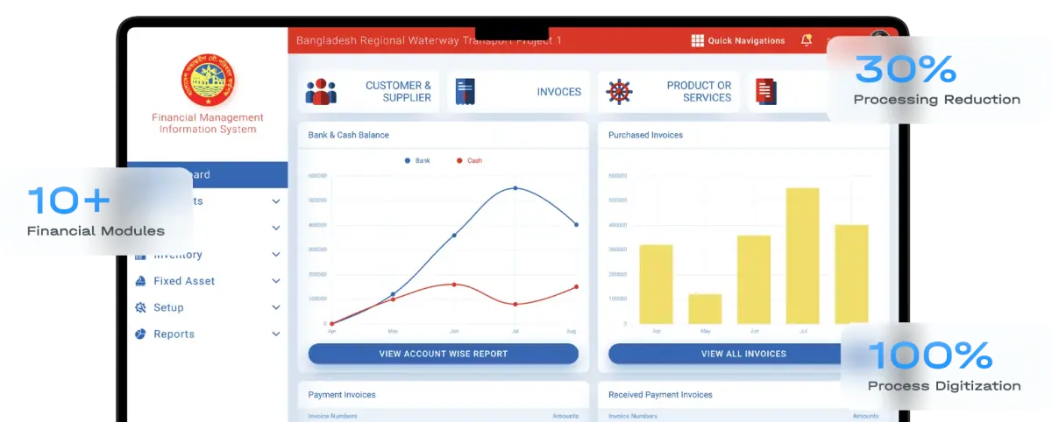The height and width of the screenshot is (422, 1052).
Task: Click 'Financial Management Information System' sidebar text
Action: [x=208, y=123]
